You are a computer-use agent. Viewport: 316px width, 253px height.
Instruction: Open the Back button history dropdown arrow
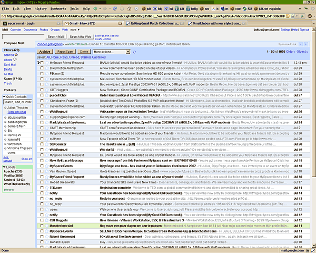coord(100,8)
